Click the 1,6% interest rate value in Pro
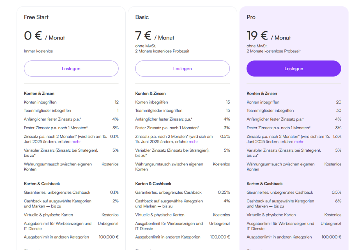Viewport: 359px width, 250px height. click(337, 137)
